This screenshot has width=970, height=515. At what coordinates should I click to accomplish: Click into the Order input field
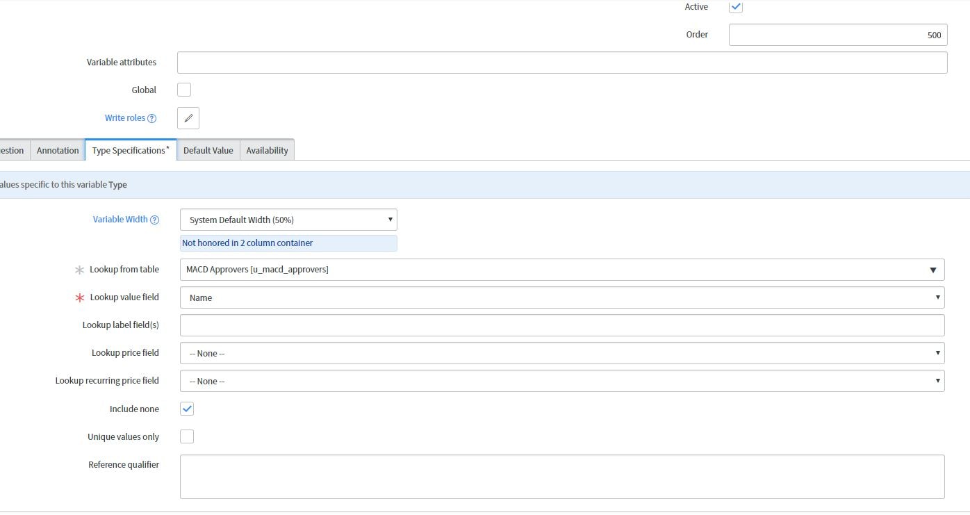coord(838,35)
